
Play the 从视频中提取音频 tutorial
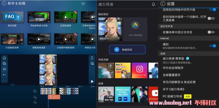point(66,39)
